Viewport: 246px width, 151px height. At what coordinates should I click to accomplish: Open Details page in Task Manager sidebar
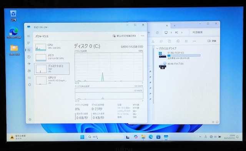click(29, 77)
